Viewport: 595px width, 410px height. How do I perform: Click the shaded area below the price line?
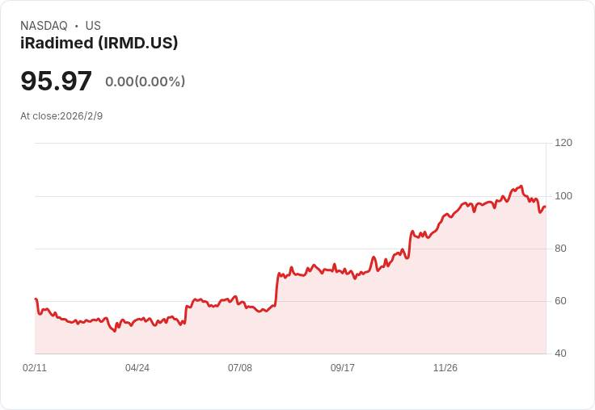pos(323,323)
